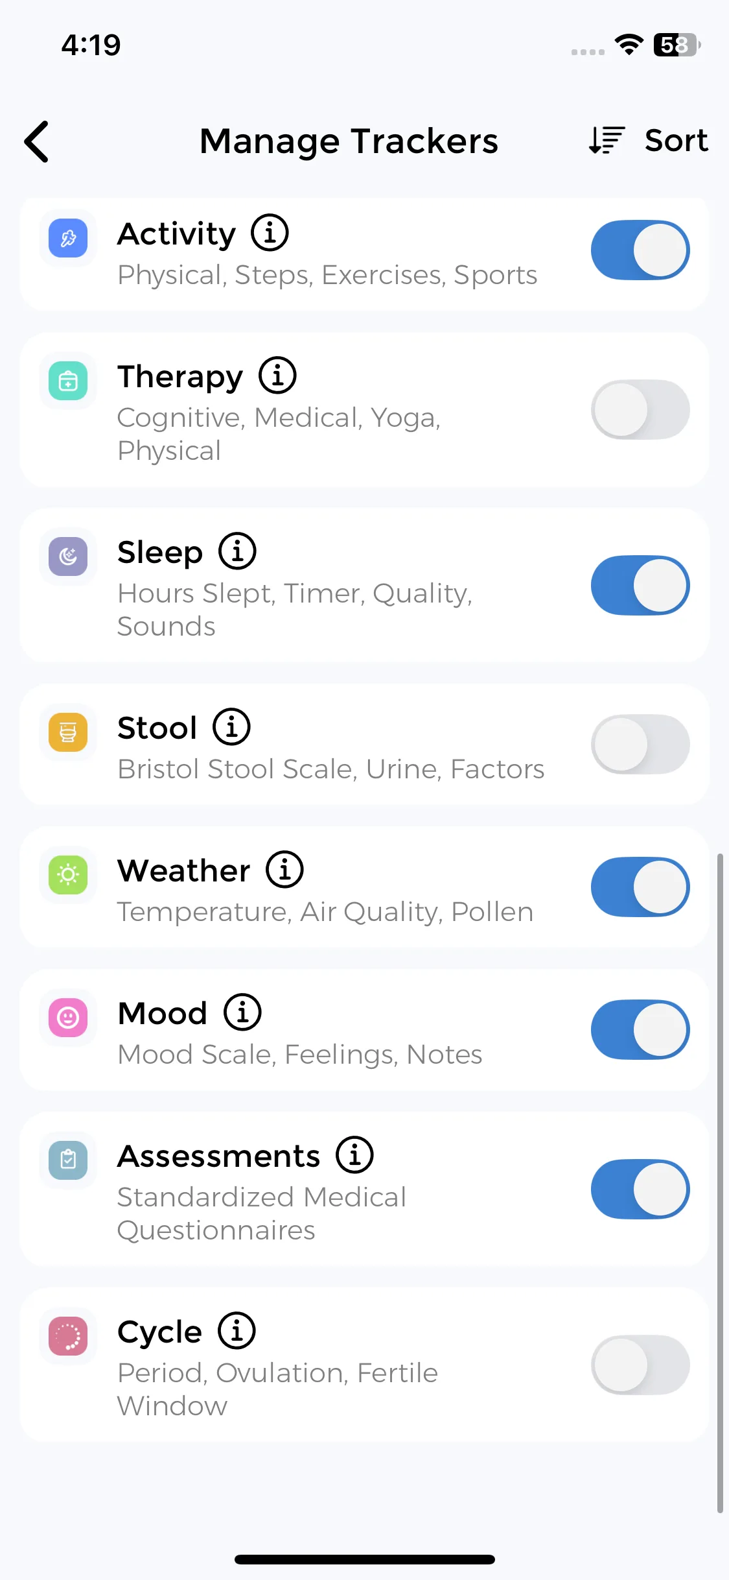Turn off the Sleep tracker
Image resolution: width=729 pixels, height=1580 pixels.
(x=640, y=586)
